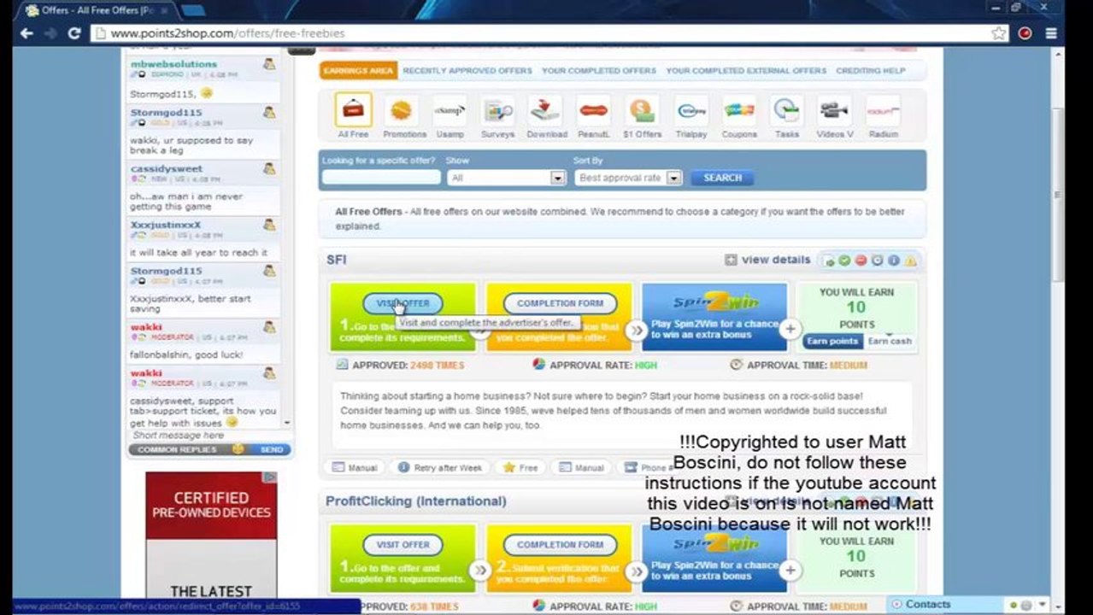Screen dimensions: 1093x615
Task: Send the chat message
Action: pyautogui.click(x=272, y=449)
